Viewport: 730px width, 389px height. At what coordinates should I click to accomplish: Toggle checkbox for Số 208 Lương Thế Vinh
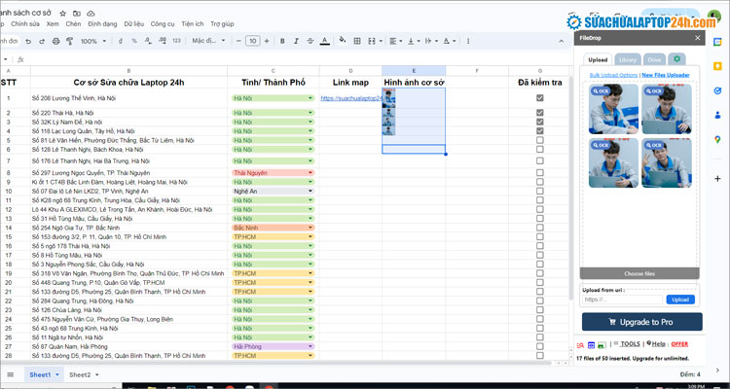(540, 98)
